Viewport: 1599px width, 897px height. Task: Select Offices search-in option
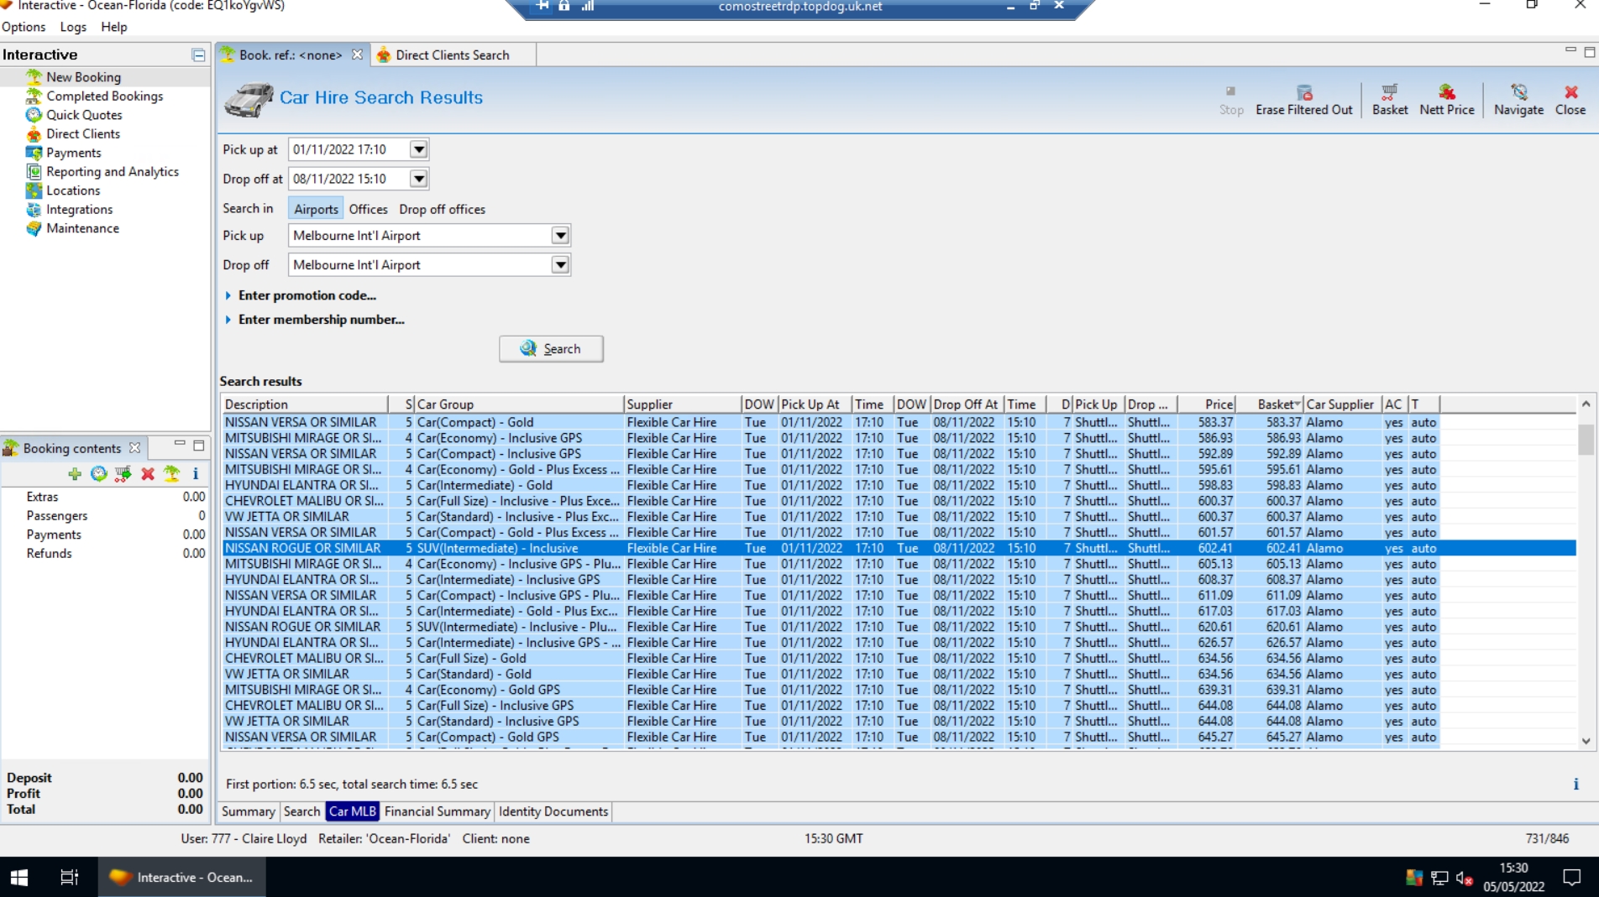(369, 209)
